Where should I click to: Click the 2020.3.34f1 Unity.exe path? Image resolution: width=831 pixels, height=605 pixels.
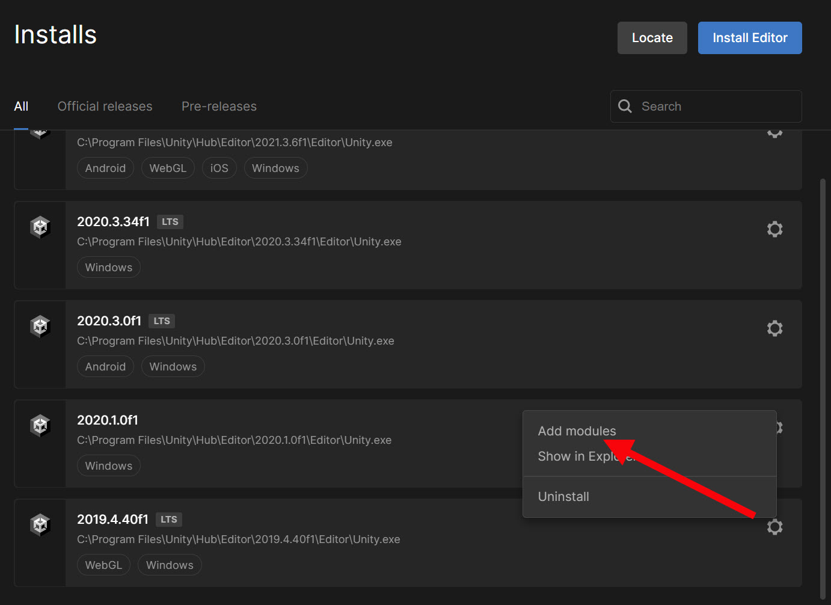coord(239,242)
